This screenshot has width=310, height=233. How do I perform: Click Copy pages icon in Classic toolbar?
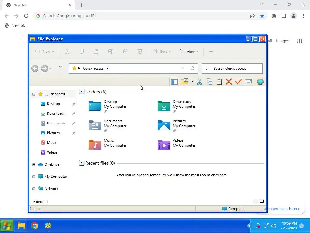pyautogui.click(x=209, y=82)
